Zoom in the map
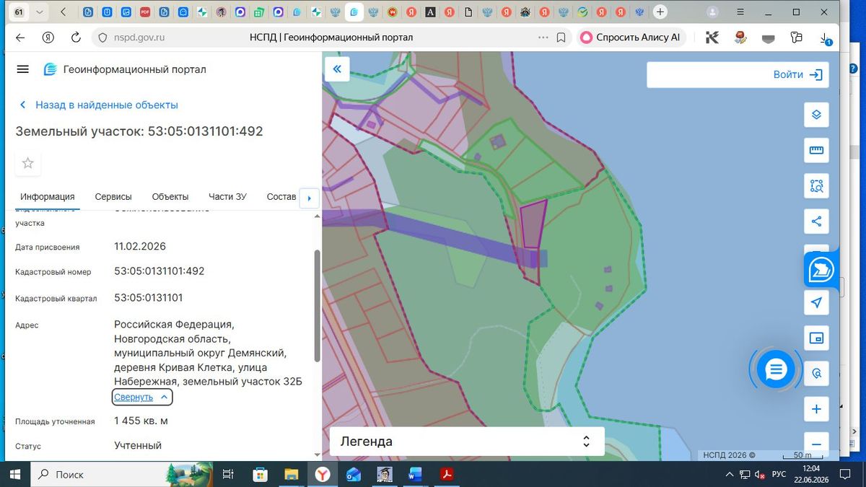Screen dimensions: 866x487 (816, 409)
